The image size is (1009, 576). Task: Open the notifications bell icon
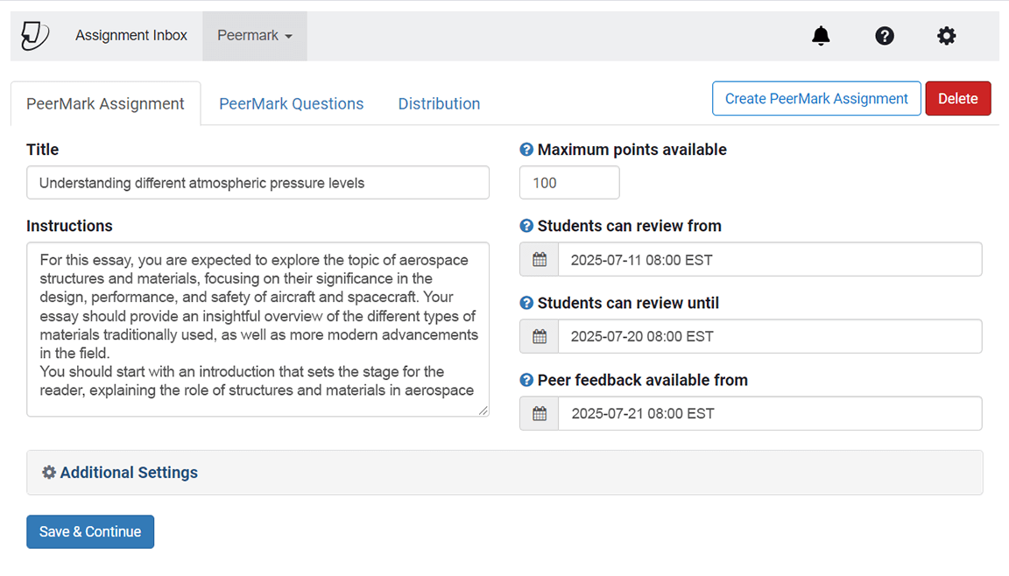coord(821,36)
